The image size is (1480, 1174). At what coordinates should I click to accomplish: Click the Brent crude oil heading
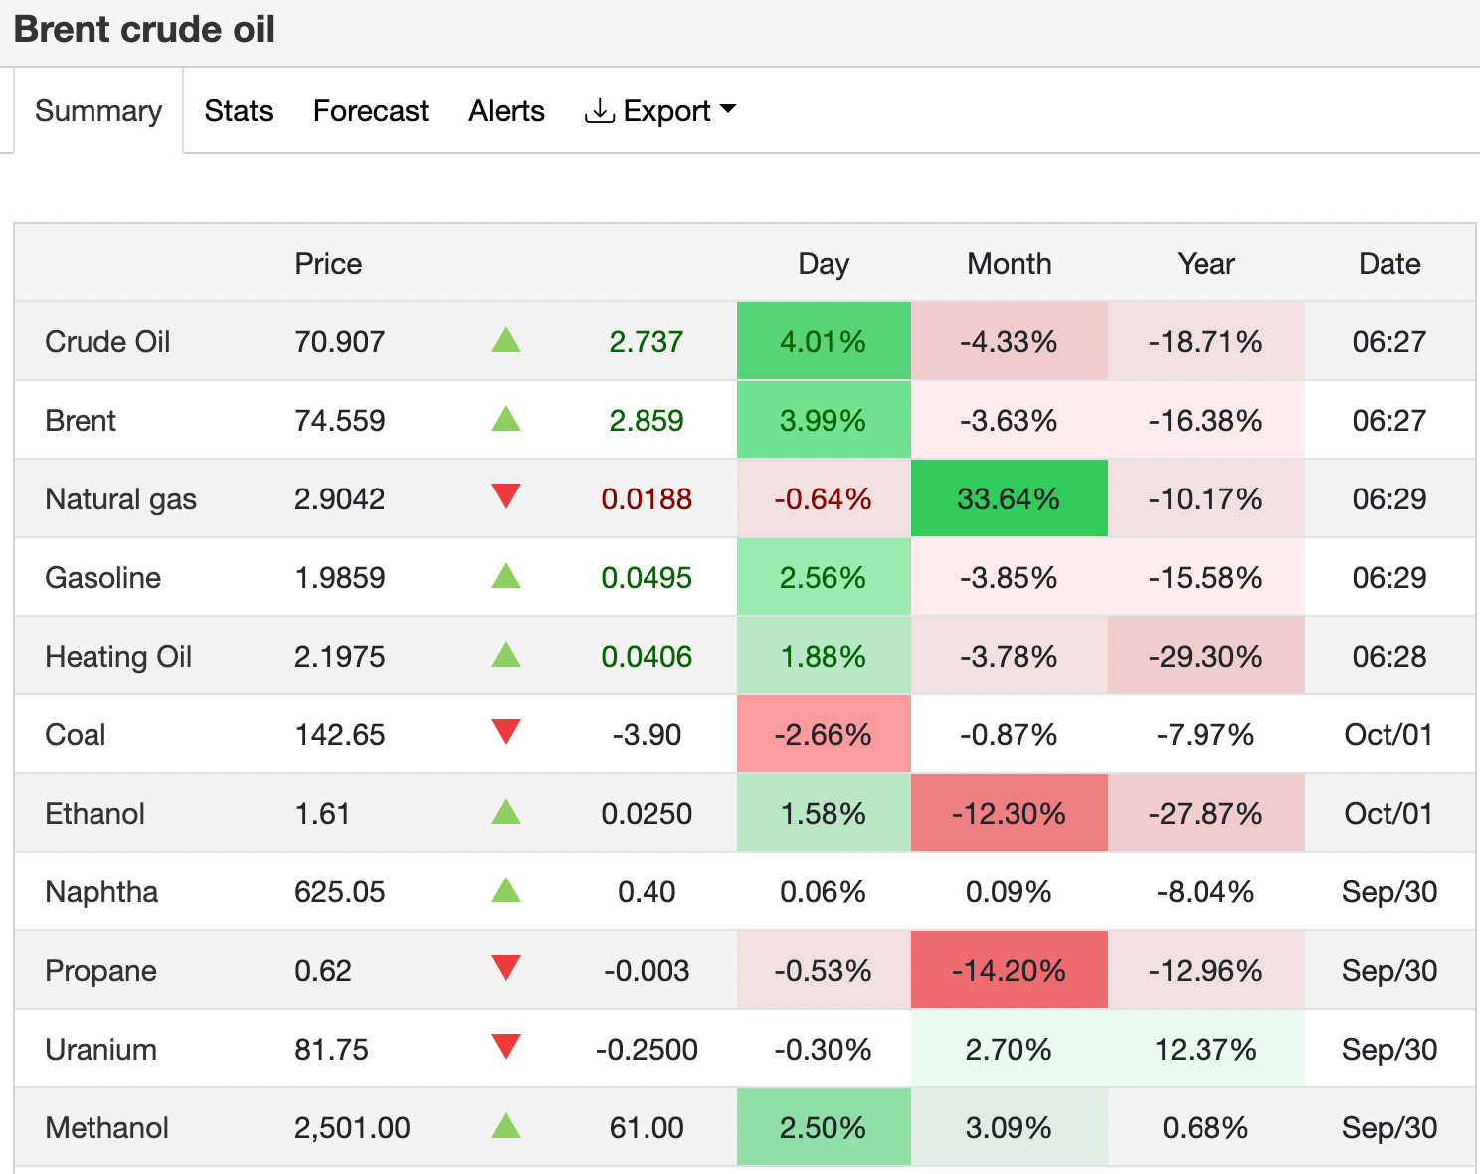tap(144, 30)
